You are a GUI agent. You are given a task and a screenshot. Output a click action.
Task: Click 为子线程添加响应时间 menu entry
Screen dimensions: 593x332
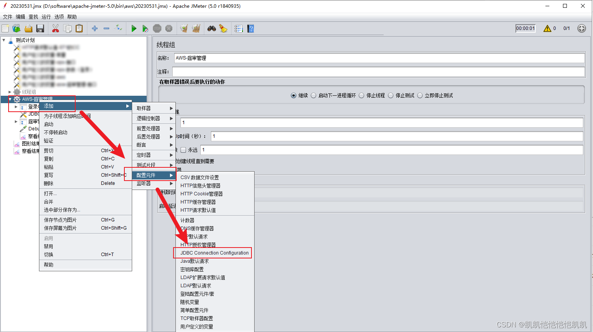click(85, 116)
